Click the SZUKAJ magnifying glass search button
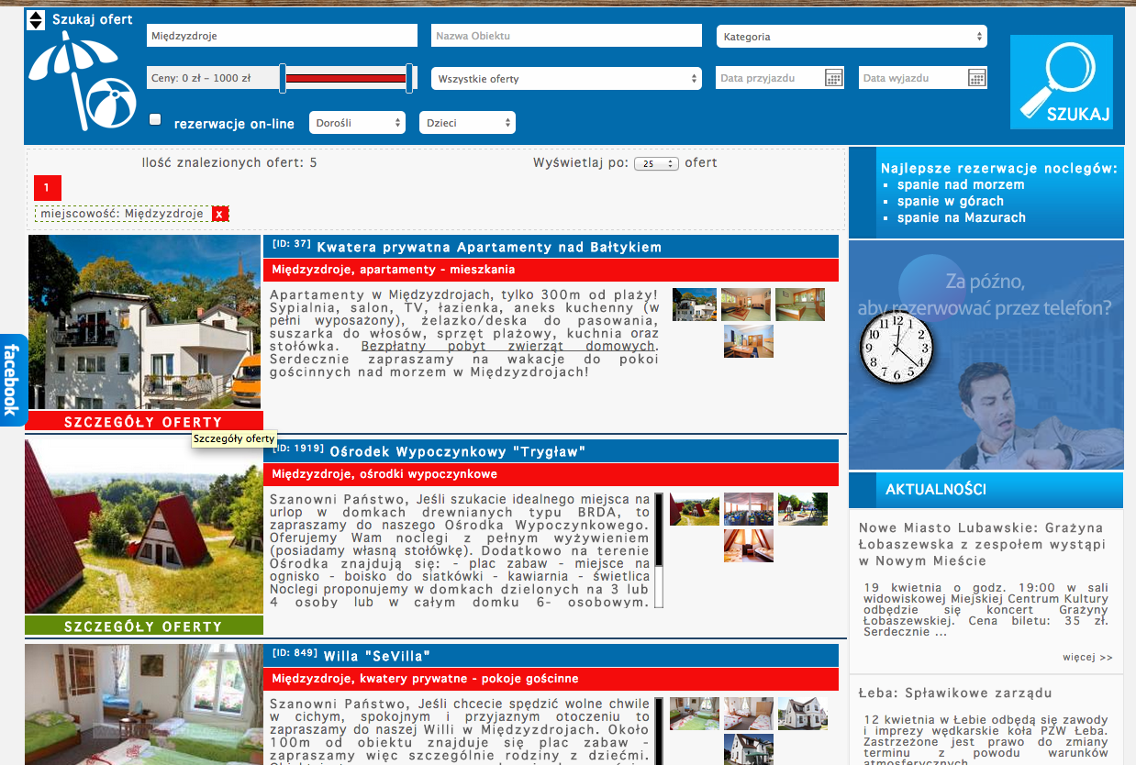 1061,82
